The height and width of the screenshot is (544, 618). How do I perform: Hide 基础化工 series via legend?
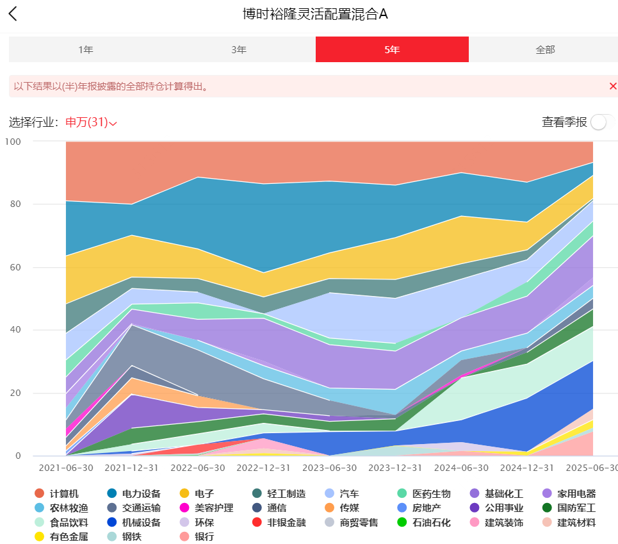click(x=475, y=493)
